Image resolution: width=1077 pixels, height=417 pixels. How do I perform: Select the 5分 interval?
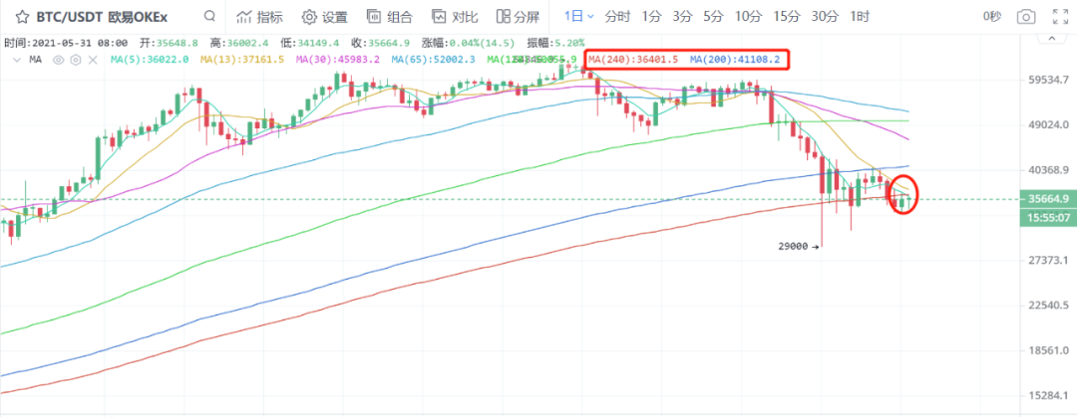[714, 17]
